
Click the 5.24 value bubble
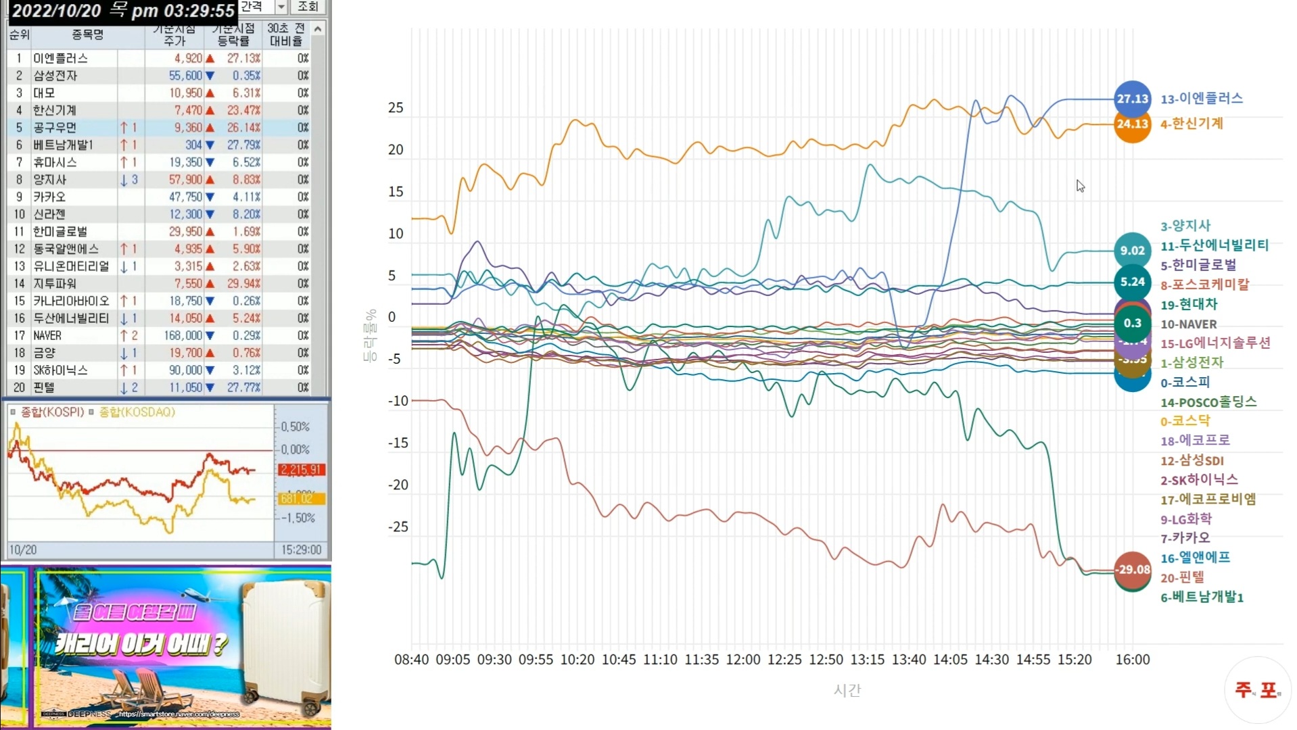tap(1132, 283)
